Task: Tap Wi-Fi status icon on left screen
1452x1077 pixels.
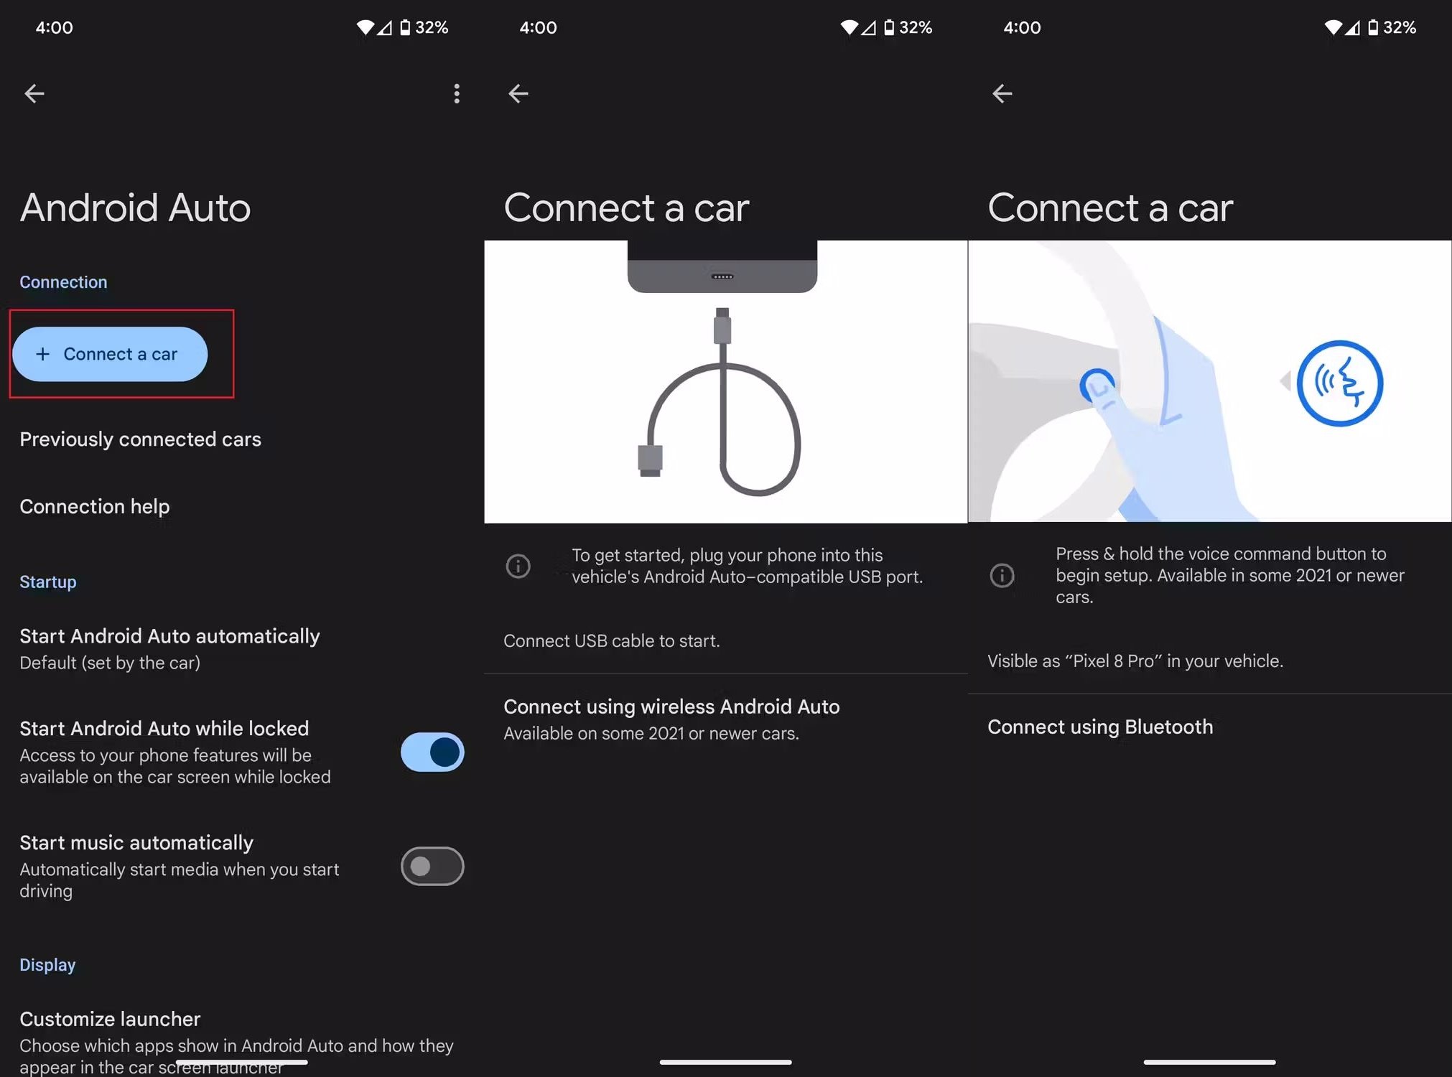Action: (x=365, y=28)
